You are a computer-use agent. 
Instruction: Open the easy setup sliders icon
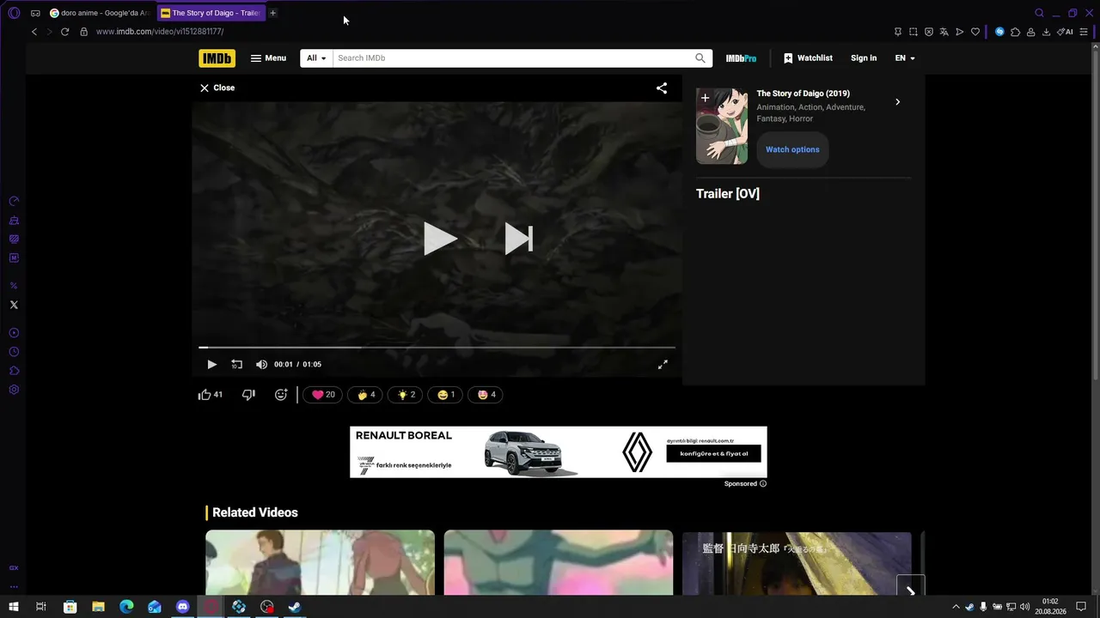pyautogui.click(x=1082, y=32)
